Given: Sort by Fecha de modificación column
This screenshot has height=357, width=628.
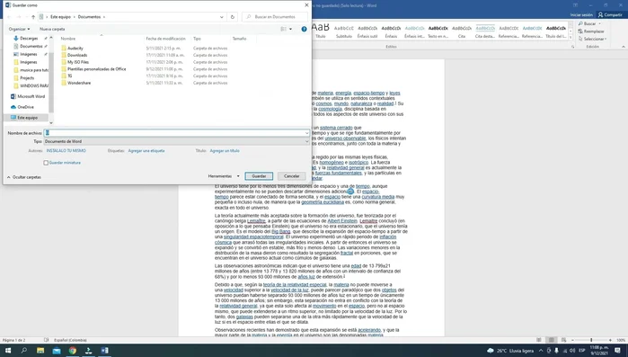Looking at the screenshot, I should 165,39.
